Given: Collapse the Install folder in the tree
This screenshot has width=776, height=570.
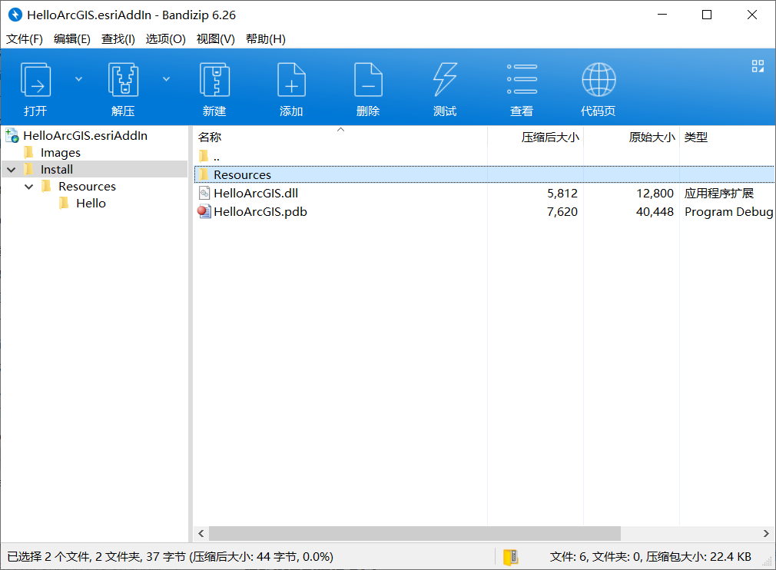Looking at the screenshot, I should coord(11,169).
